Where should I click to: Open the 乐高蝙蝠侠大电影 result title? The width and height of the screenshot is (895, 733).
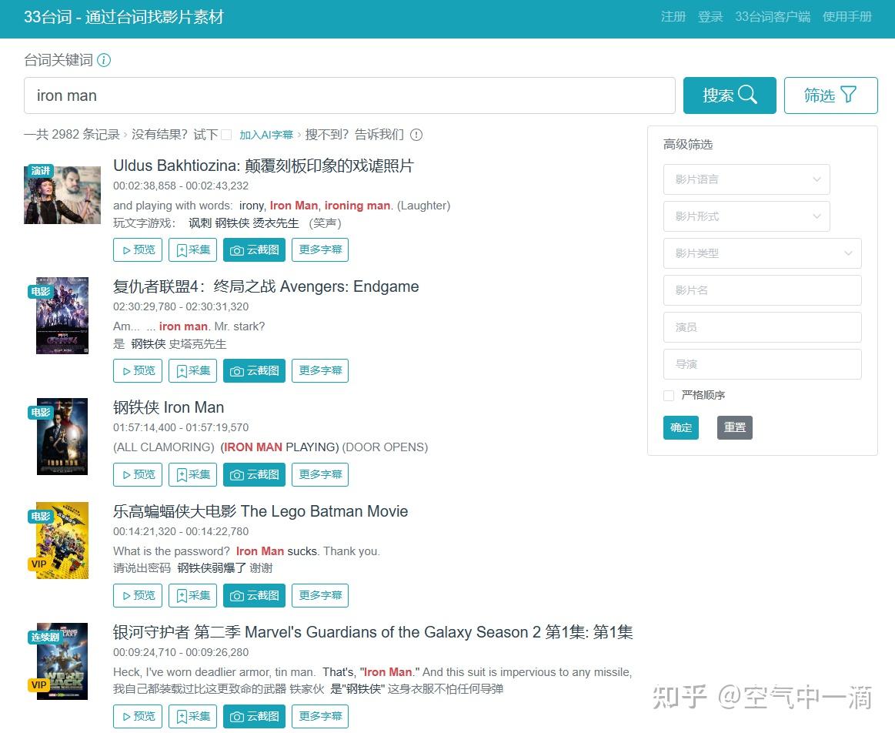tap(260, 511)
